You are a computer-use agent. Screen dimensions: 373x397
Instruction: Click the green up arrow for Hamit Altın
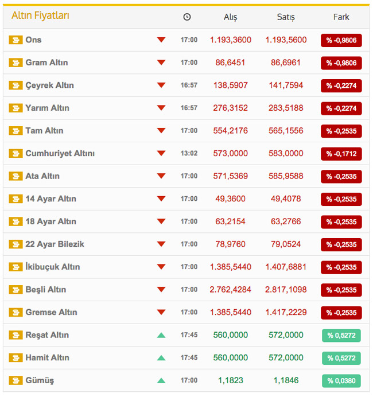pyautogui.click(x=161, y=358)
